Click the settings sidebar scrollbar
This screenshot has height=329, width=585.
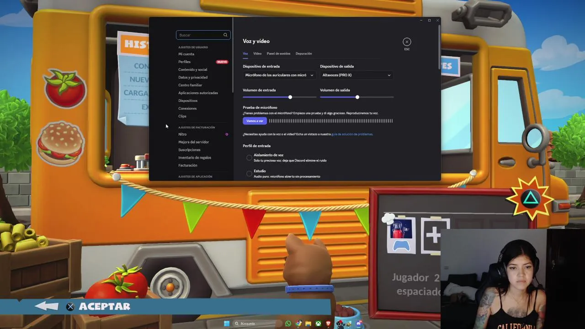[x=233, y=55]
